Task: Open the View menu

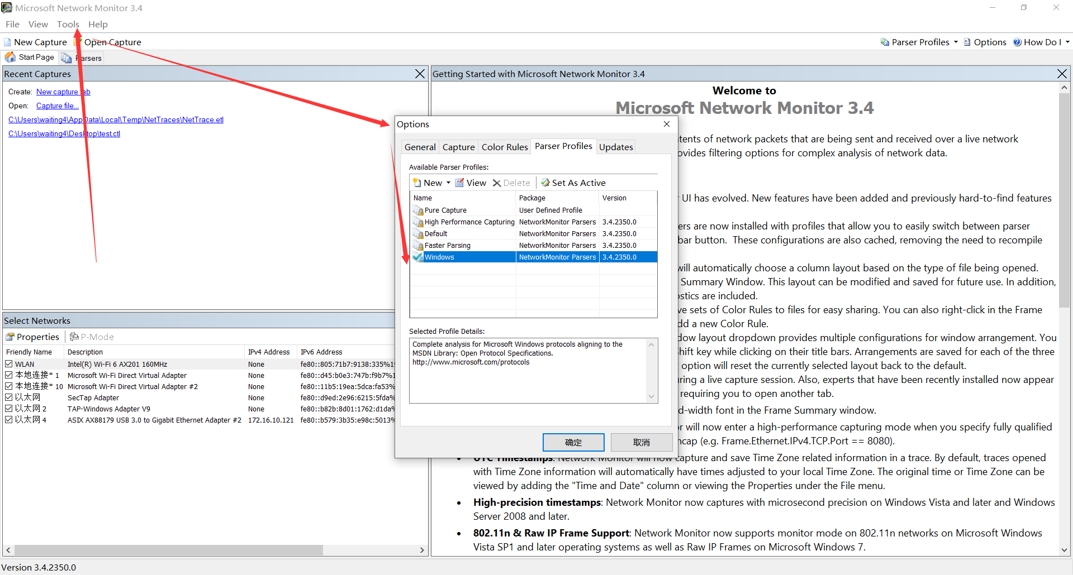Action: [38, 25]
